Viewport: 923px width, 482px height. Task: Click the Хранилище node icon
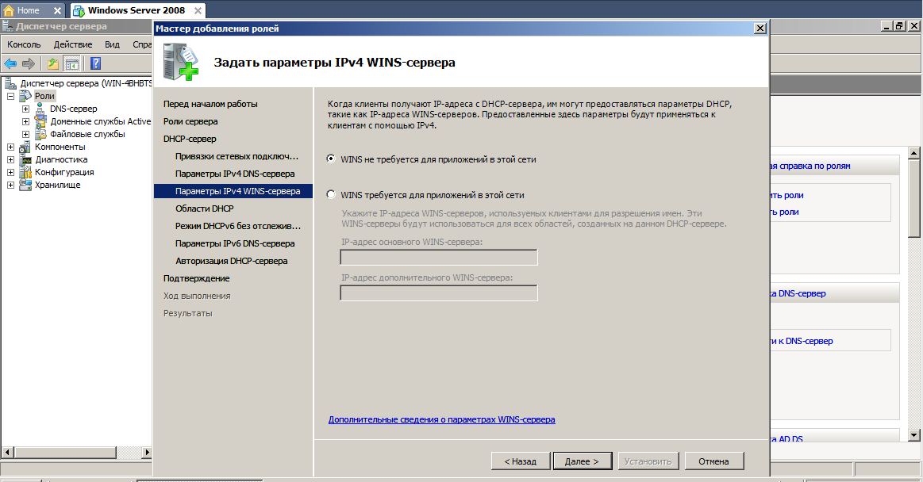pyautogui.click(x=25, y=186)
